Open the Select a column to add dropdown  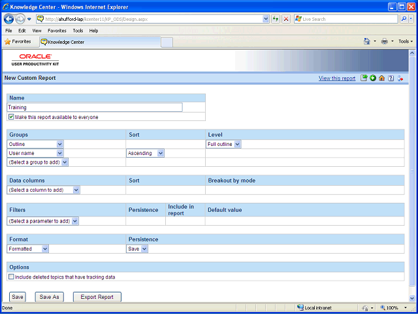pyautogui.click(x=44, y=190)
